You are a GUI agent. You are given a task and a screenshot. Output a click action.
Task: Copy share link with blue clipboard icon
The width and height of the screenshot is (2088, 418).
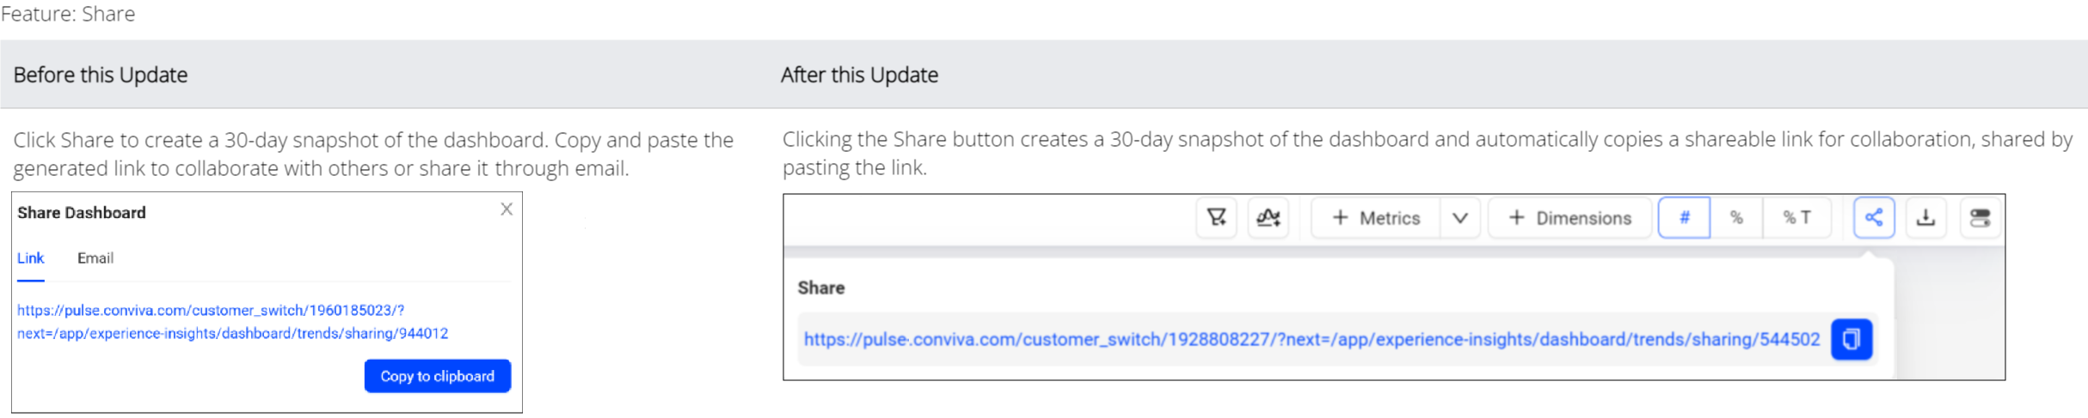point(1852,339)
